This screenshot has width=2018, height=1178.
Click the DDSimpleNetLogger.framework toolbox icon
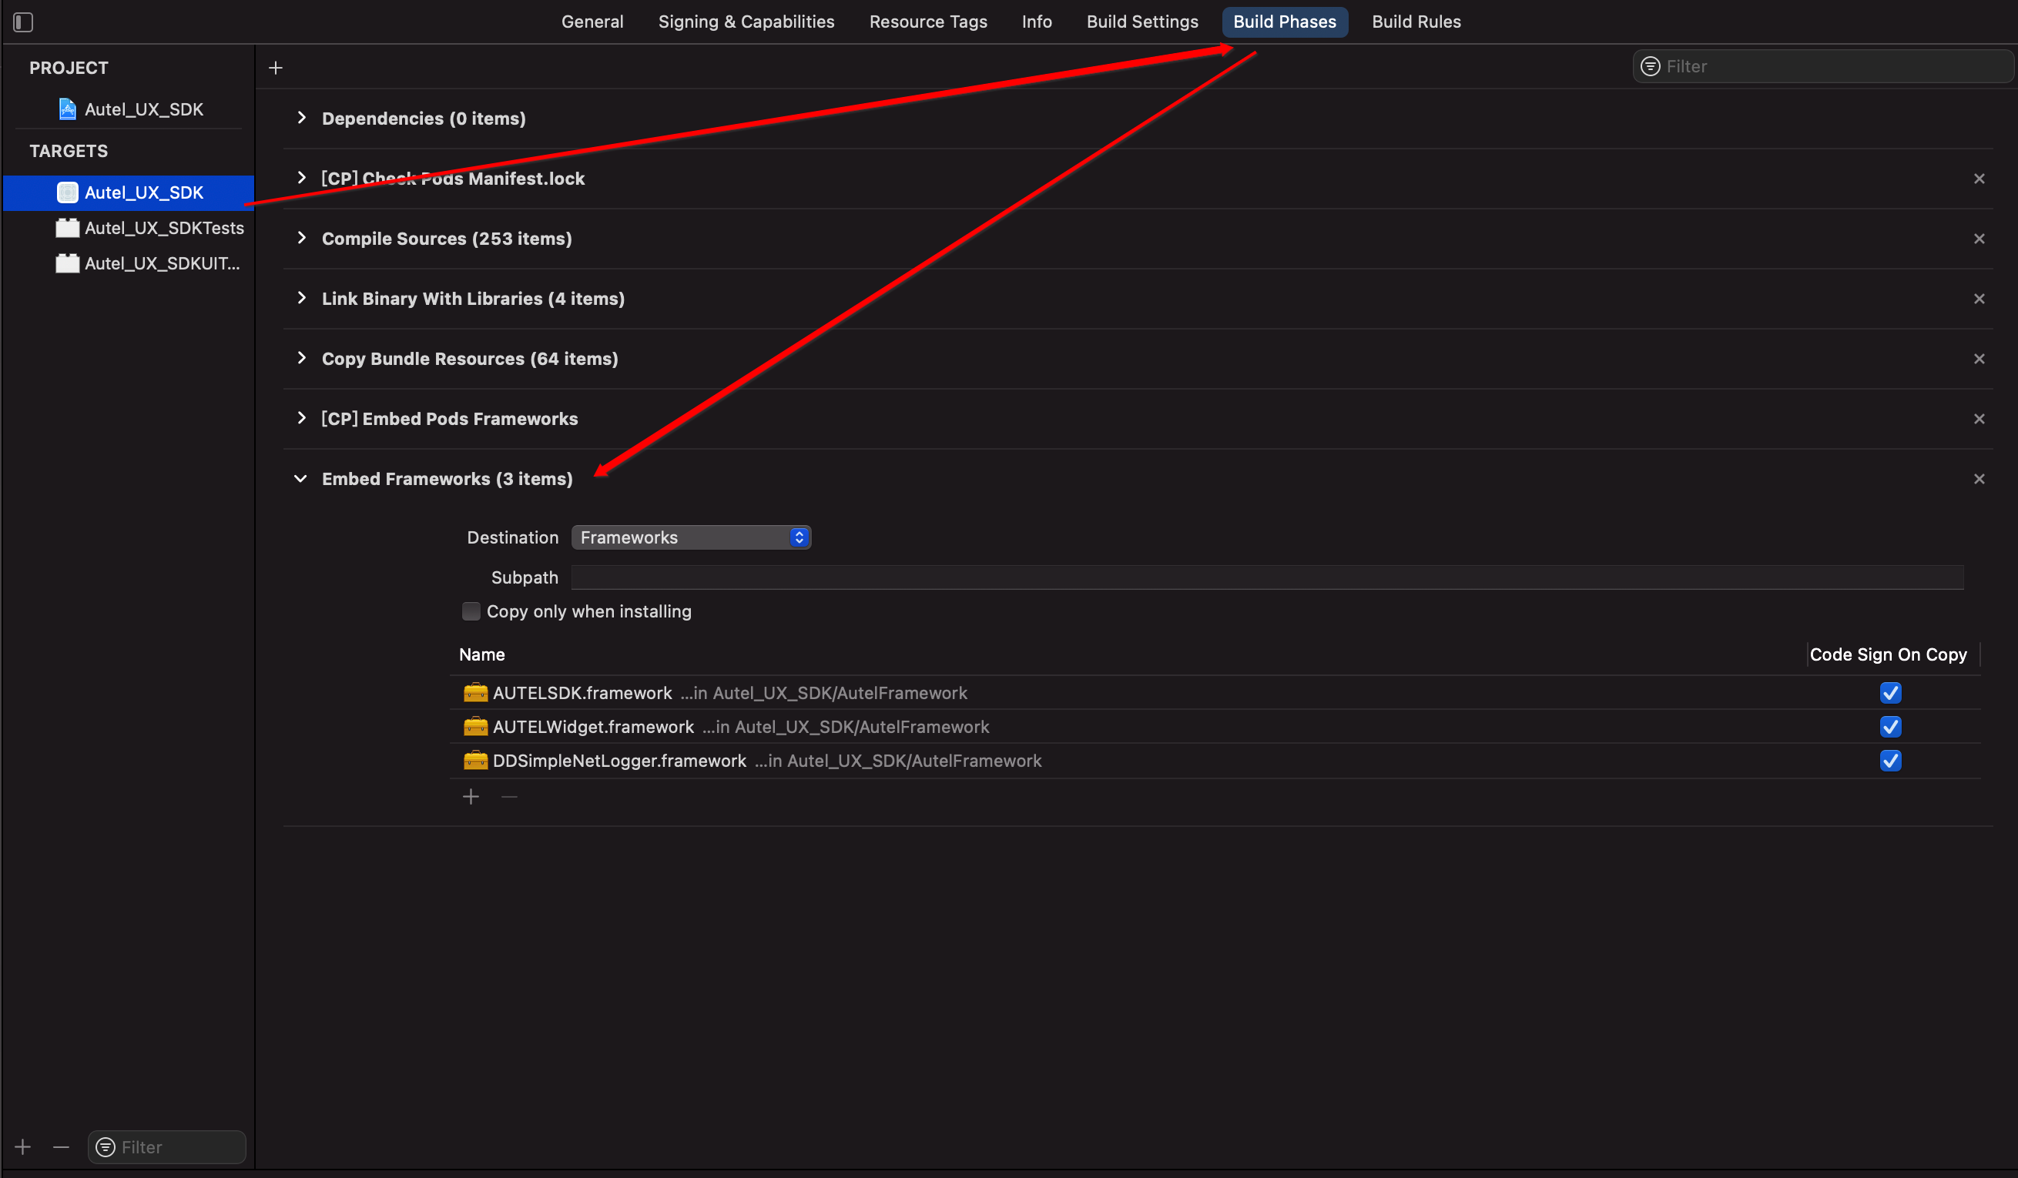tap(476, 759)
